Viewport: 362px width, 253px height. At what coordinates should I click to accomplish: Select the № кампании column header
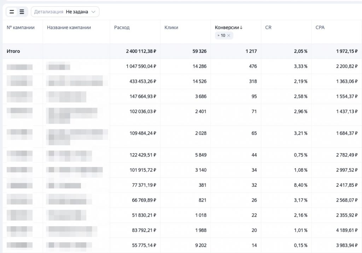[x=21, y=27]
